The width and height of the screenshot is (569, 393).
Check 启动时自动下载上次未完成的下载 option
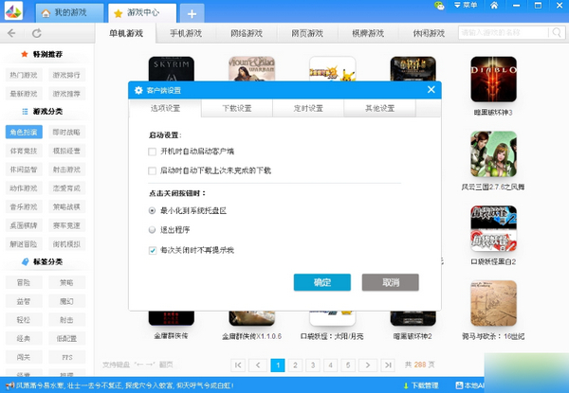153,170
